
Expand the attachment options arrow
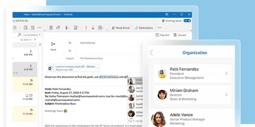click(98, 68)
